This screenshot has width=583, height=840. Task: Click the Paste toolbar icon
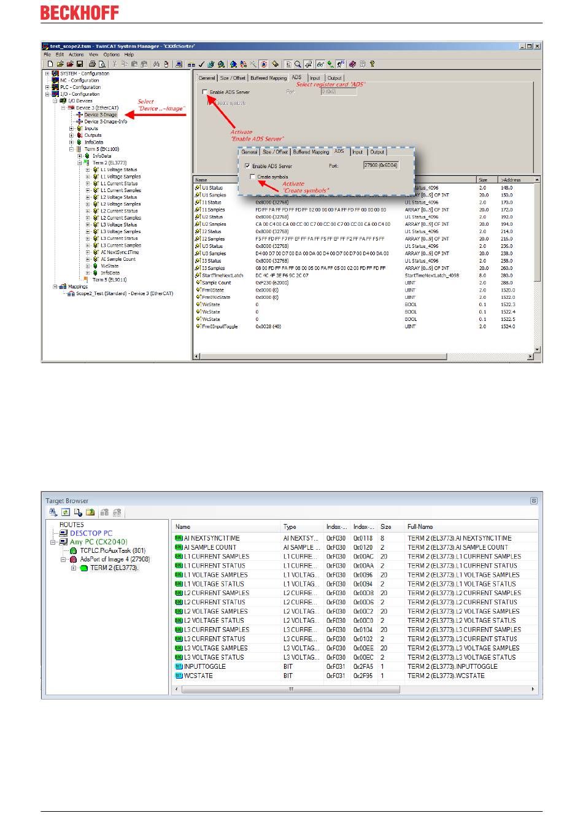pos(133,63)
